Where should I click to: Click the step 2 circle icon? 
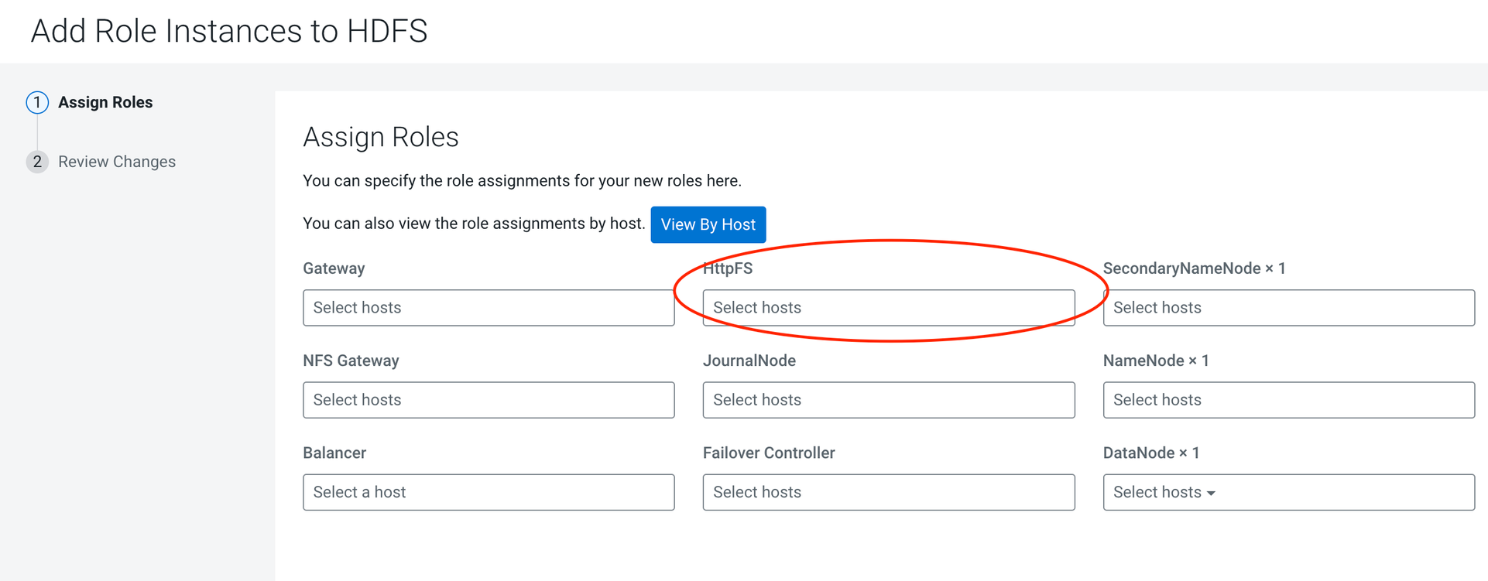pyautogui.click(x=37, y=162)
